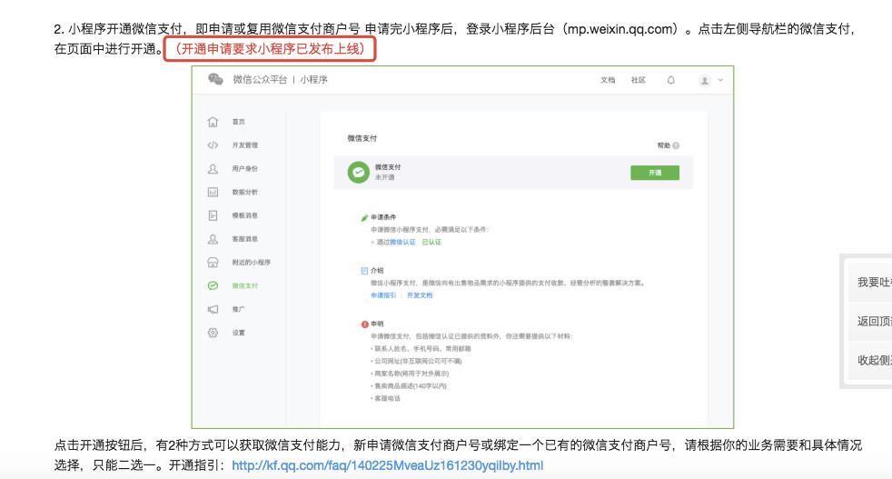Click the 申明 section heading
This screenshot has width=892, height=479.
point(377,324)
